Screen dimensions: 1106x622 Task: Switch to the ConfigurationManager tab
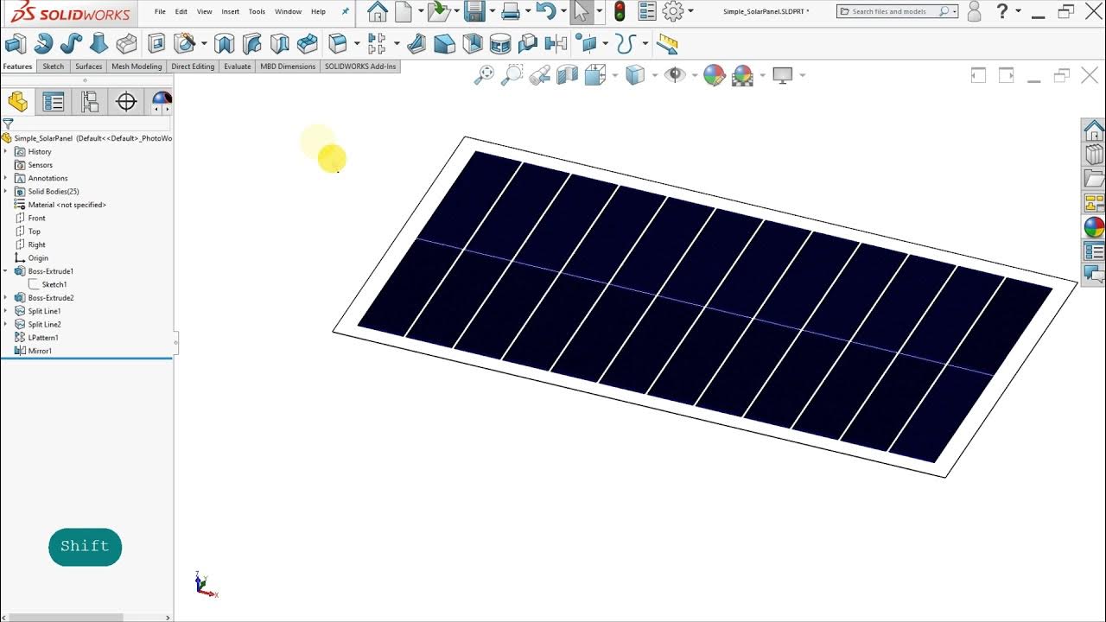click(90, 102)
